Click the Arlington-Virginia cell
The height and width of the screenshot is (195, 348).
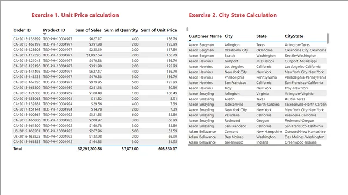(x=299, y=94)
